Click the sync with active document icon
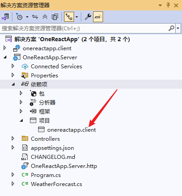Viewport: 182px width, 196px height. click(x=35, y=17)
